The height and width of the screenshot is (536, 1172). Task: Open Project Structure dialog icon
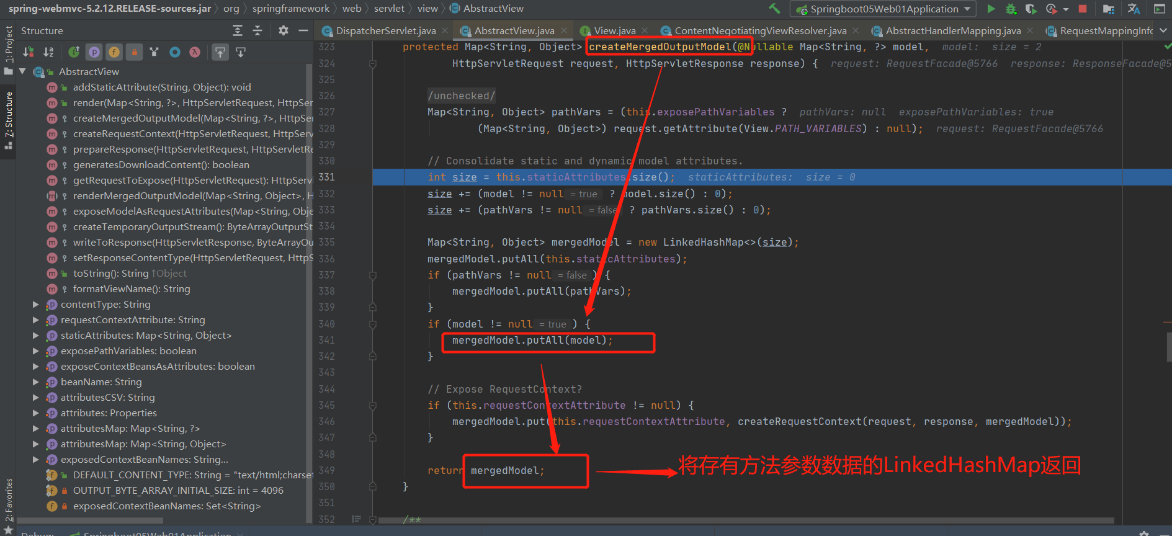pyautogui.click(x=1109, y=9)
